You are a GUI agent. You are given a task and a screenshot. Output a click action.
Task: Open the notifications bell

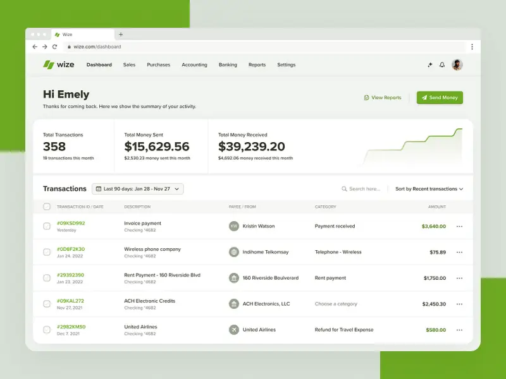441,64
